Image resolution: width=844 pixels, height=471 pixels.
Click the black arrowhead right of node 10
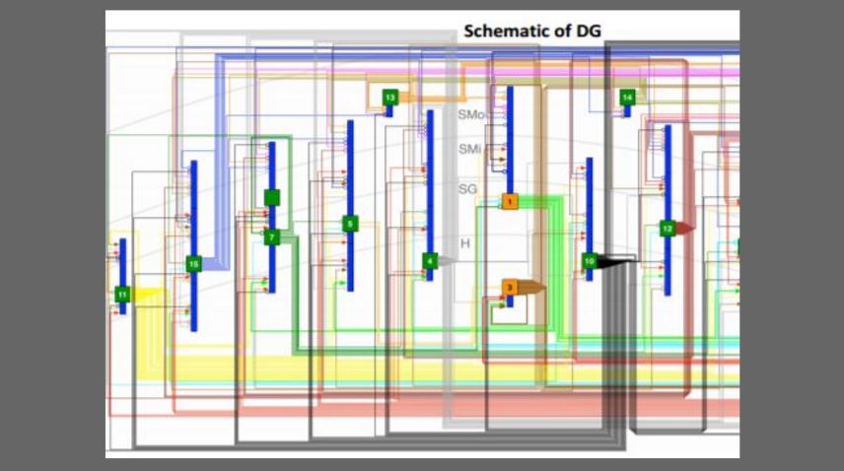(x=616, y=261)
